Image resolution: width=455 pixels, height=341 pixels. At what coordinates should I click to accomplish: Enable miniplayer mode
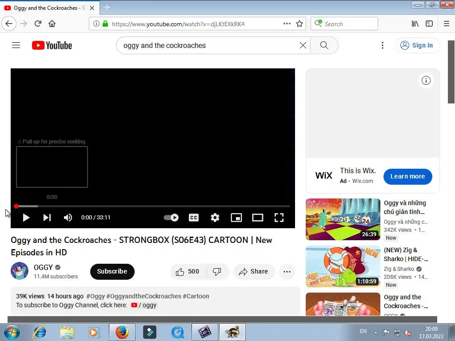point(236,218)
